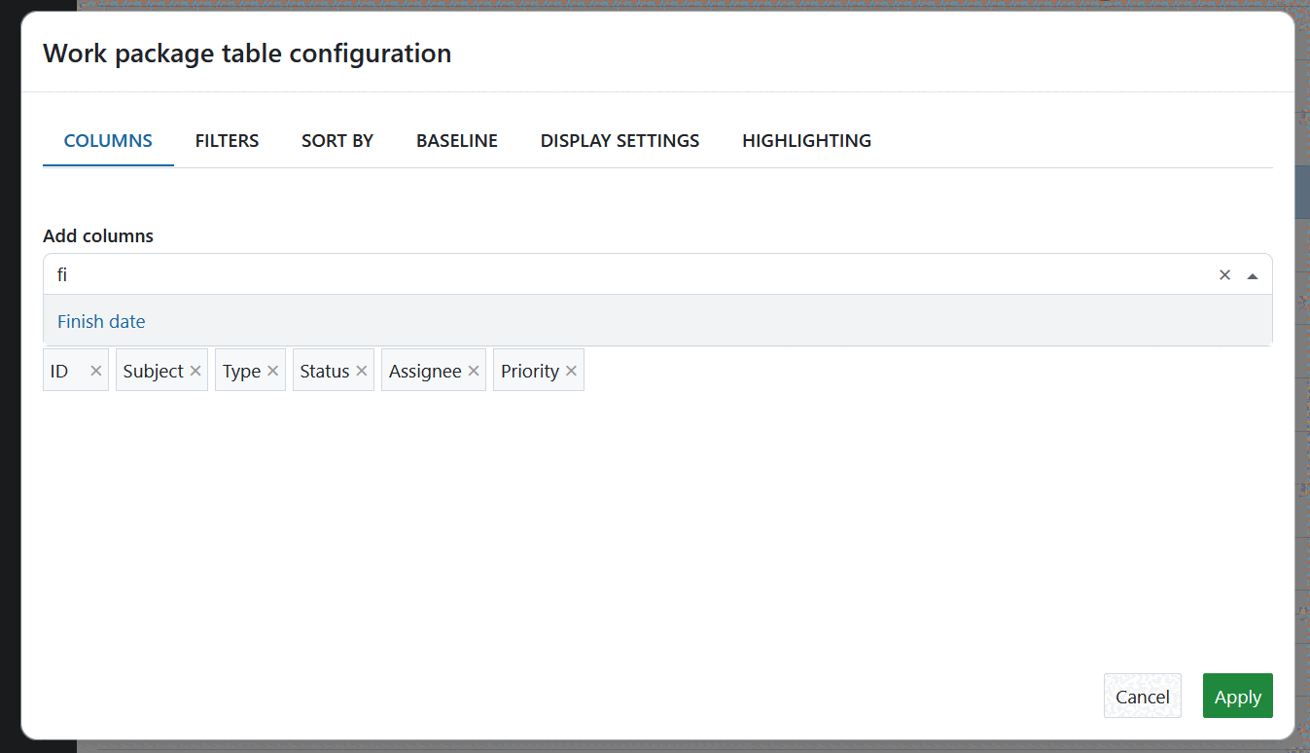Select Finish date from the suggestions
1310x753 pixels.
(101, 321)
